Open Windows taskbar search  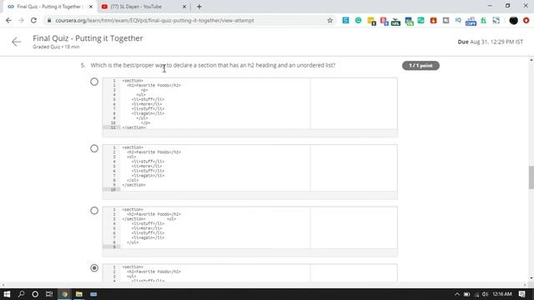(21, 294)
